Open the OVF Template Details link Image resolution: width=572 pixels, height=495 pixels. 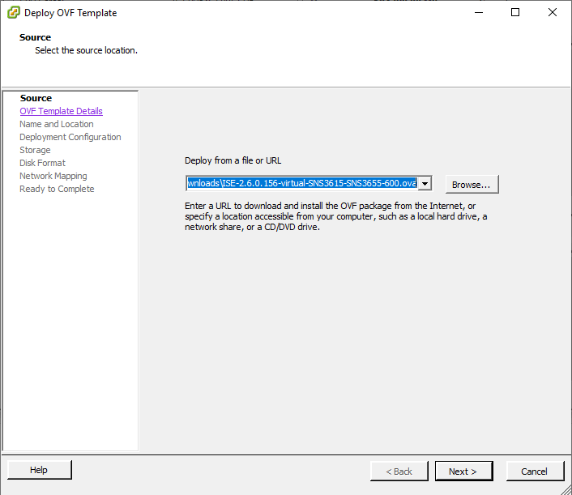coord(61,111)
